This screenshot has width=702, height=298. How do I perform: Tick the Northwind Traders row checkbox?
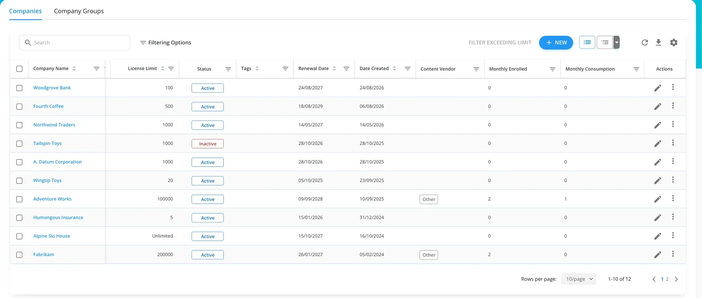tap(19, 125)
